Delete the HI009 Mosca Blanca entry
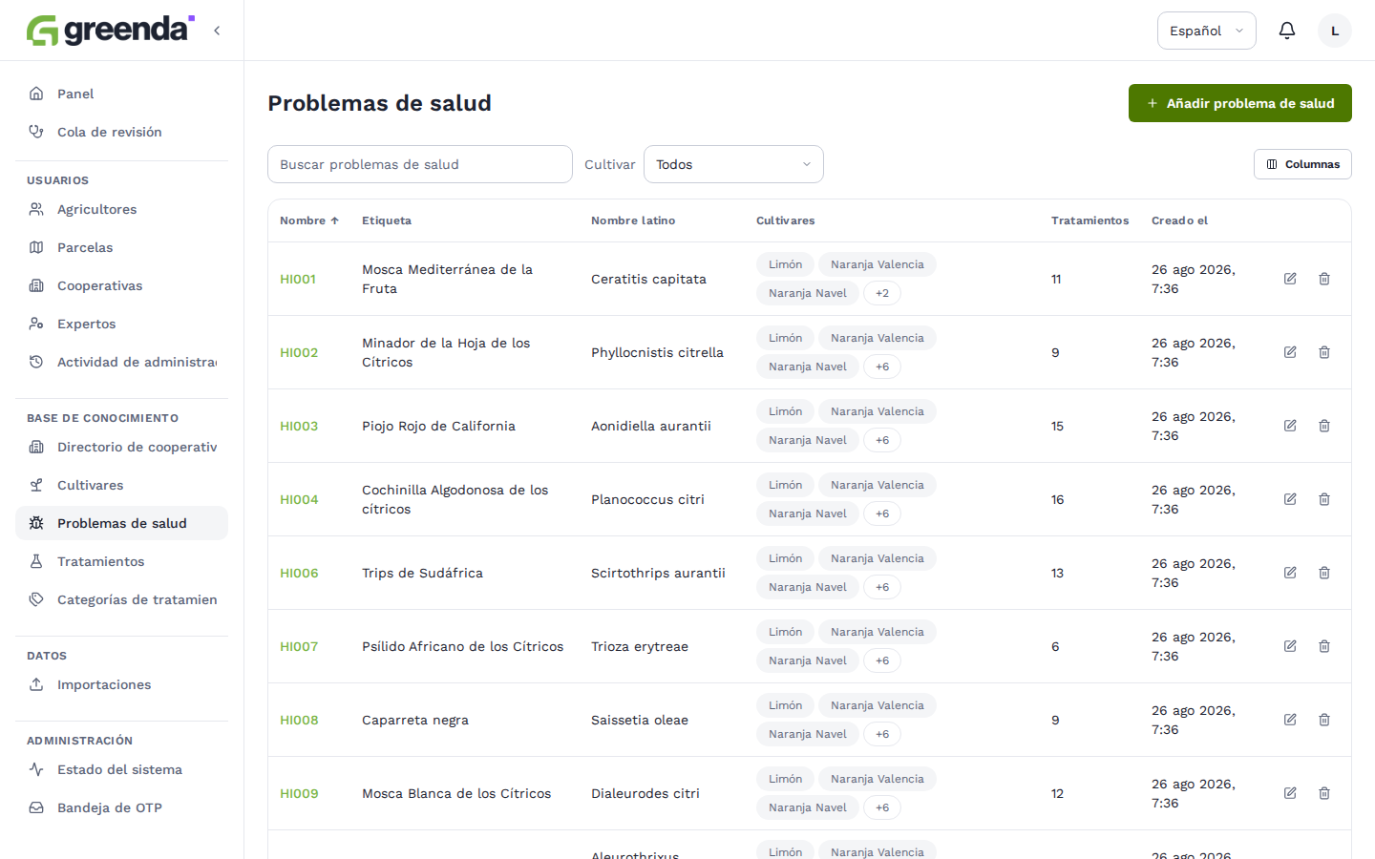The width and height of the screenshot is (1375, 859). (x=1324, y=793)
